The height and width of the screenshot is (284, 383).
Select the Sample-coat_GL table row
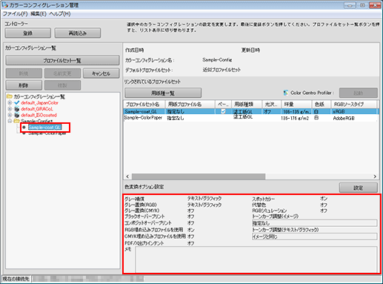250,111
